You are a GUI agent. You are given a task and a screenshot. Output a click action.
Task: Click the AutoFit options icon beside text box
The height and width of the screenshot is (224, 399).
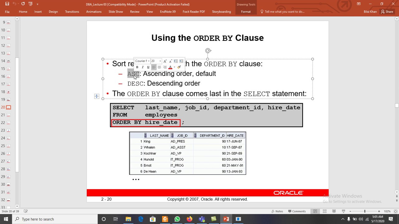click(x=96, y=96)
